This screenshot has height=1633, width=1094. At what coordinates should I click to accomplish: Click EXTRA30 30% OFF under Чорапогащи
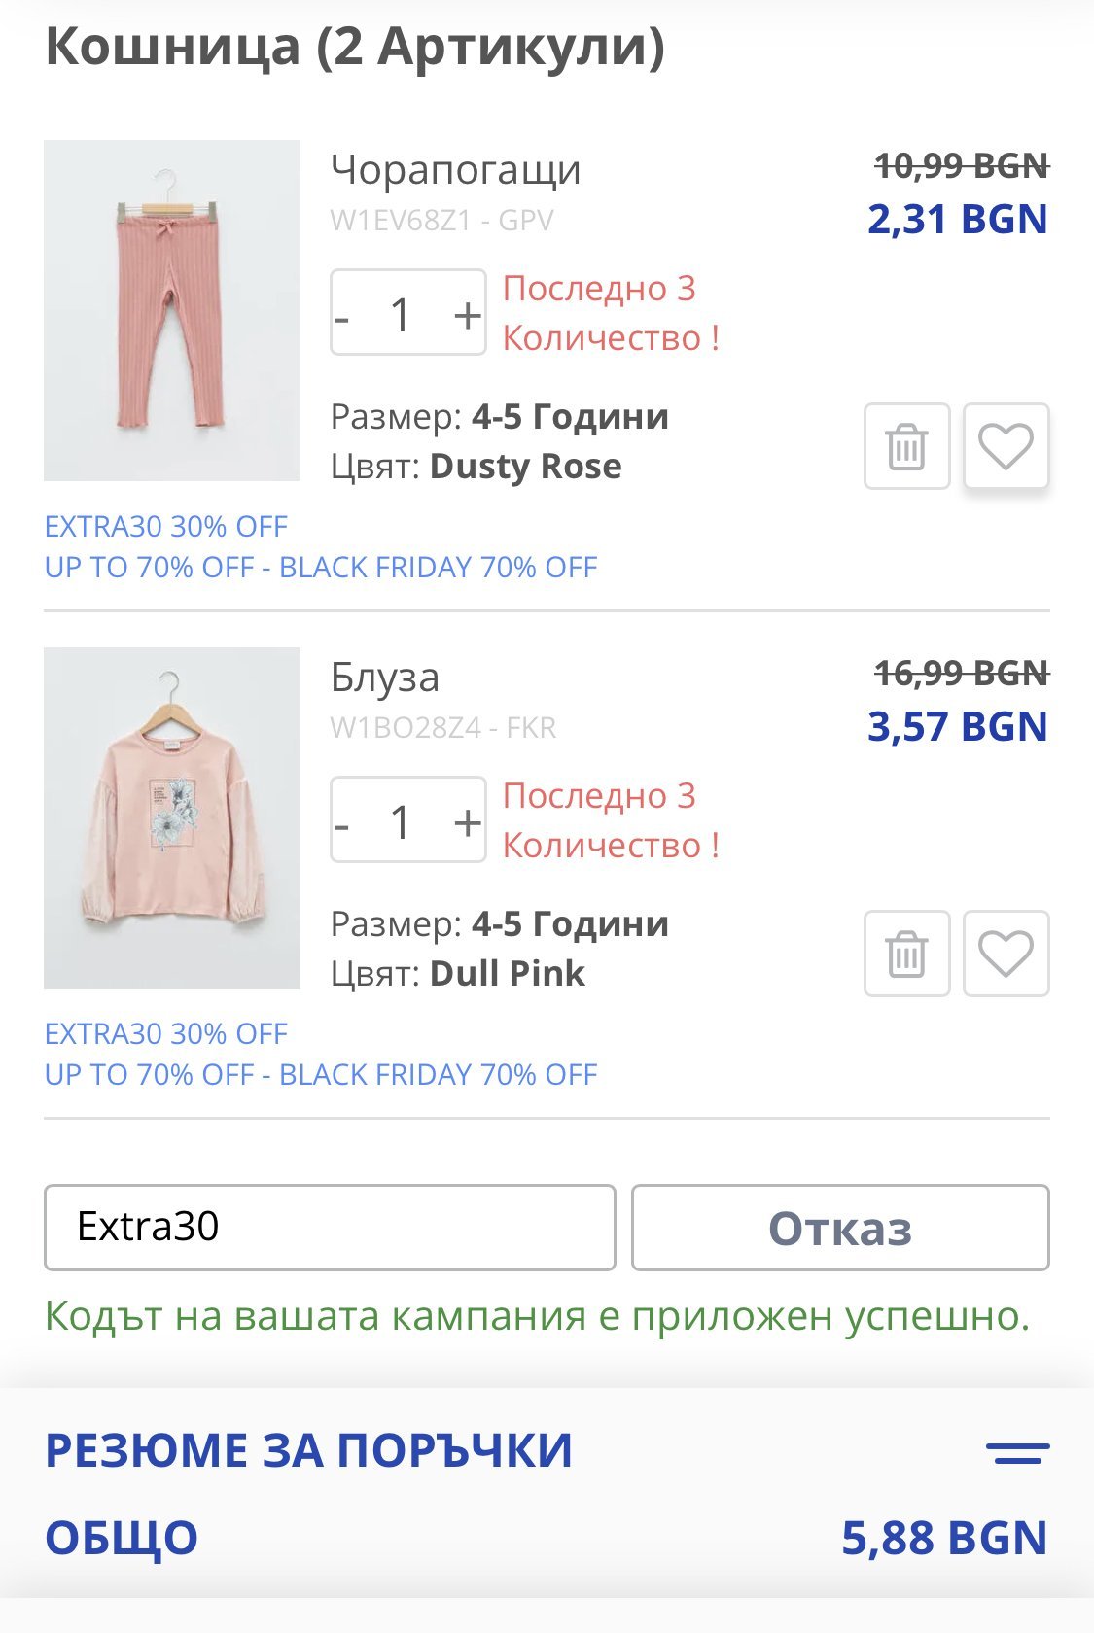[x=166, y=527]
